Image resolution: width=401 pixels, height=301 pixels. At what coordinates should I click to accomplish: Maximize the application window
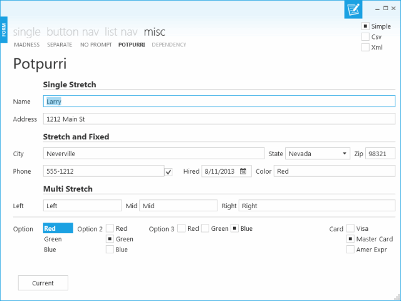point(386,8)
